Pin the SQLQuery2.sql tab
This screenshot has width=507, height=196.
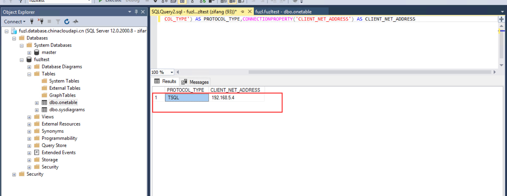tap(242, 11)
